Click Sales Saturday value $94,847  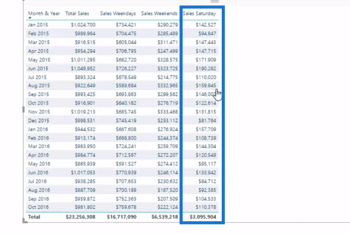(x=207, y=33)
